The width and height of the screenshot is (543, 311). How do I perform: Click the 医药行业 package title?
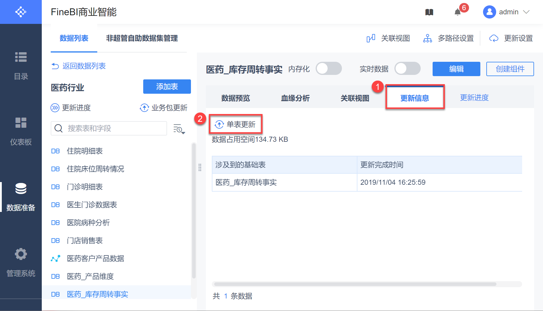(68, 87)
